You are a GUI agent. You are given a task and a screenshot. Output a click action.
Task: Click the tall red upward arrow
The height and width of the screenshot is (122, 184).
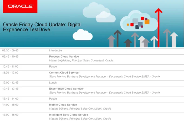pyautogui.click(x=159, y=28)
